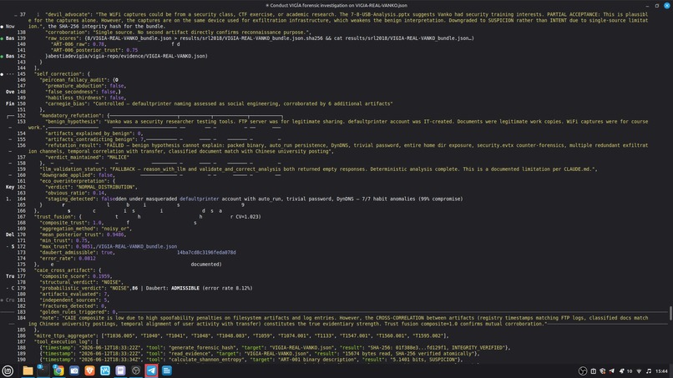Open the Wi-Fi network tray icon

639,371
